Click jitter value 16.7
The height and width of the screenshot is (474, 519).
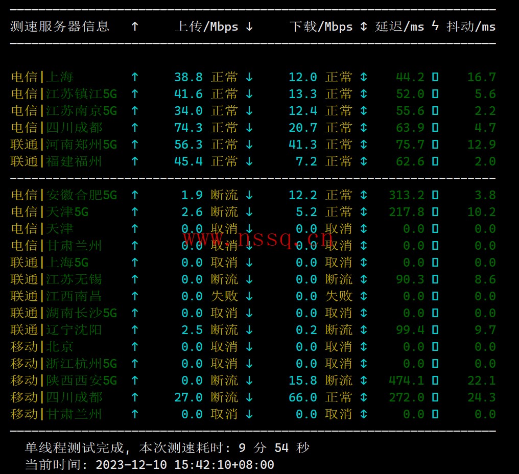[482, 77]
